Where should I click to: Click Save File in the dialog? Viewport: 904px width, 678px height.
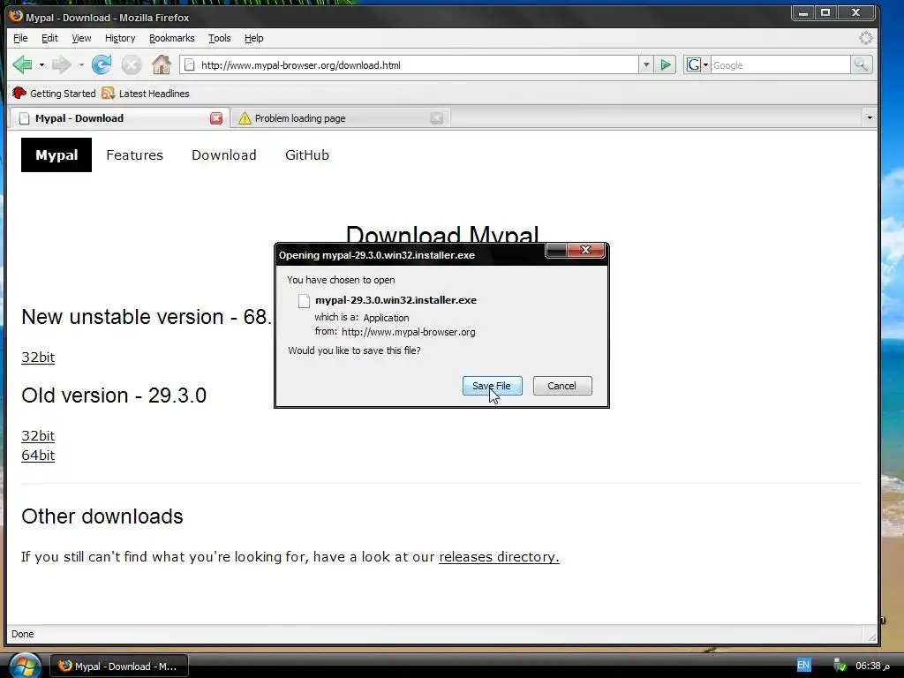point(492,386)
